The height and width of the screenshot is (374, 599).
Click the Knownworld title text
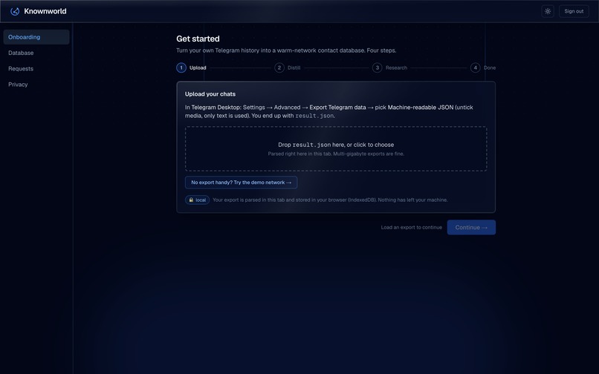point(45,11)
